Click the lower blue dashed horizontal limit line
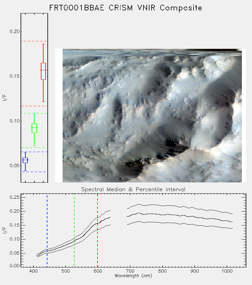Viewport: 252px width, 285px height. pos(34,172)
